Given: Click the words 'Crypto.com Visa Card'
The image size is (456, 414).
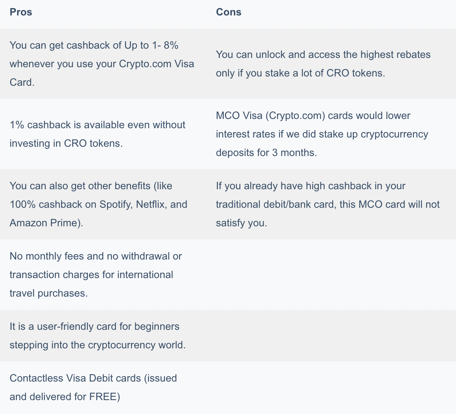Looking at the screenshot, I should tap(102, 73).
